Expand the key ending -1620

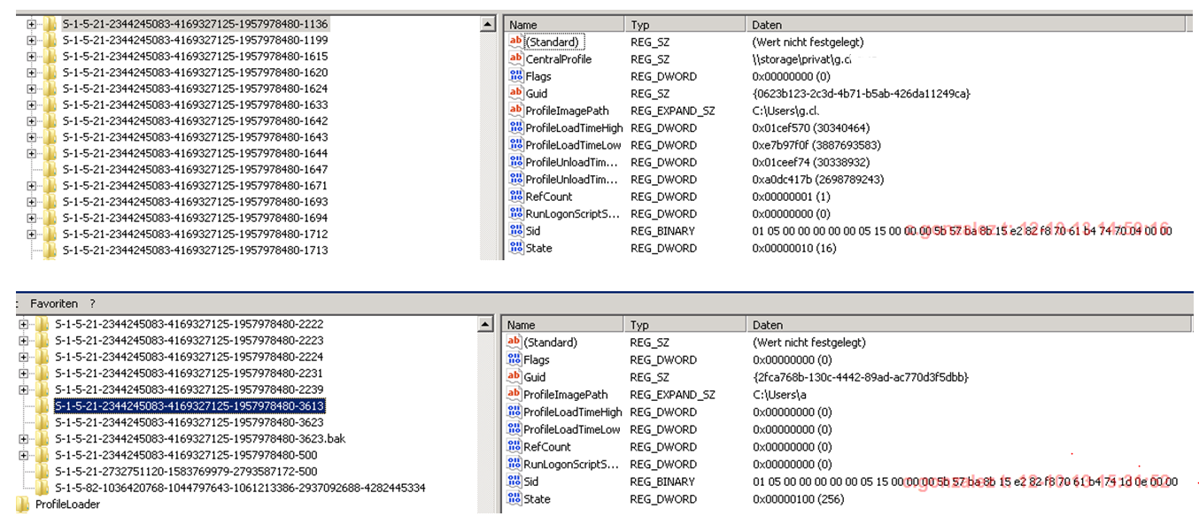32,73
